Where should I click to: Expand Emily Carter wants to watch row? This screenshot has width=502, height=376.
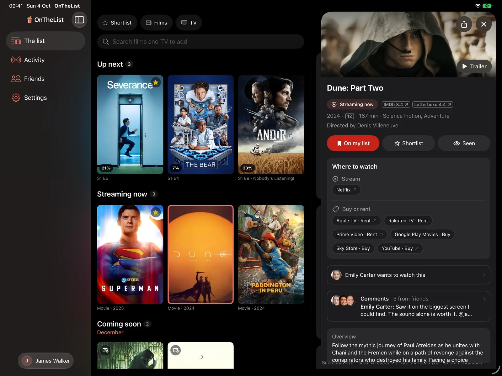[409, 275]
